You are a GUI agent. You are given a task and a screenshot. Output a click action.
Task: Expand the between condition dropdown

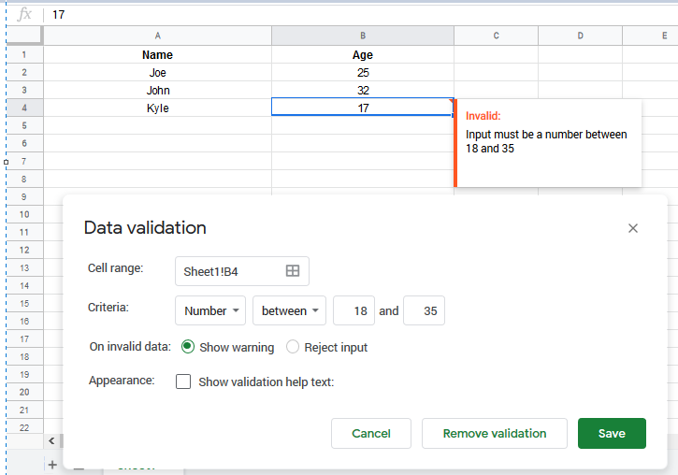point(288,310)
